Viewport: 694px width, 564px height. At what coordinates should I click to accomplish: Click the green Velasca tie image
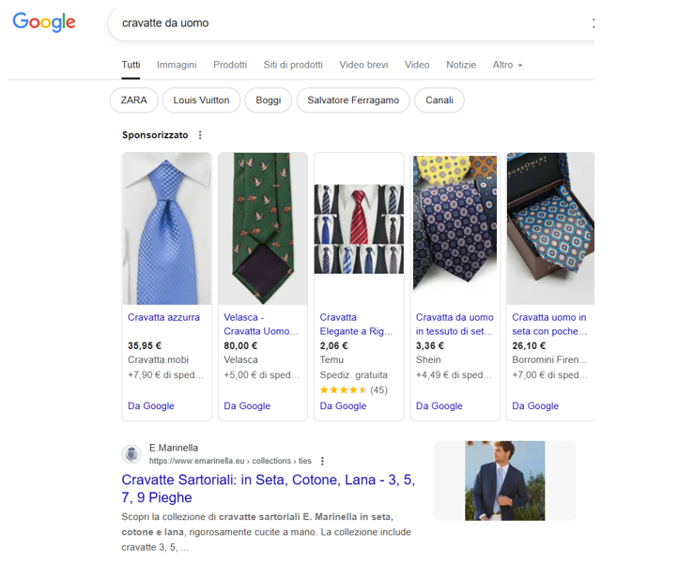[x=263, y=228]
